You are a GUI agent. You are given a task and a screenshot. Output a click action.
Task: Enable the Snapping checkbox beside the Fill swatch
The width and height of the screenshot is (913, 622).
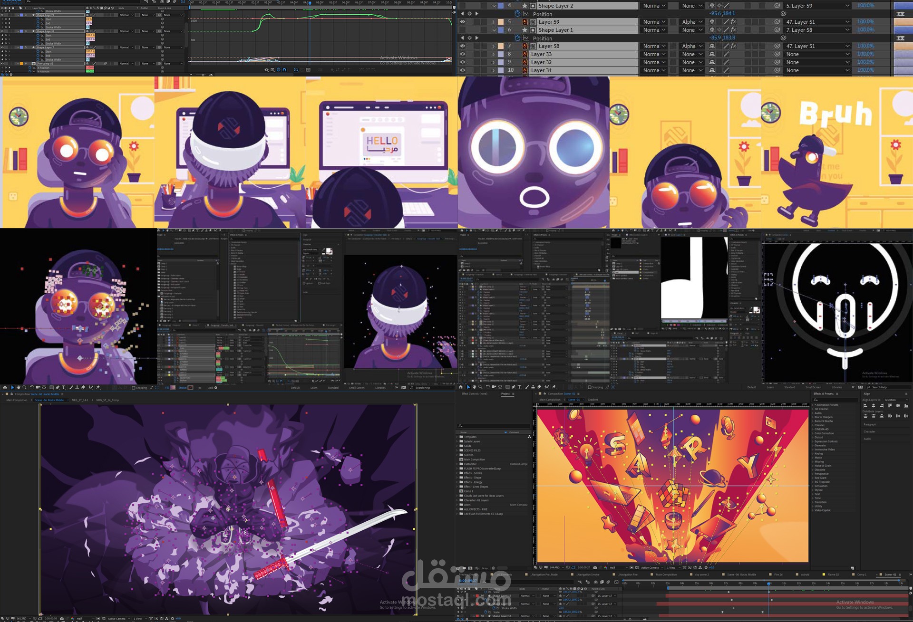[x=134, y=388]
